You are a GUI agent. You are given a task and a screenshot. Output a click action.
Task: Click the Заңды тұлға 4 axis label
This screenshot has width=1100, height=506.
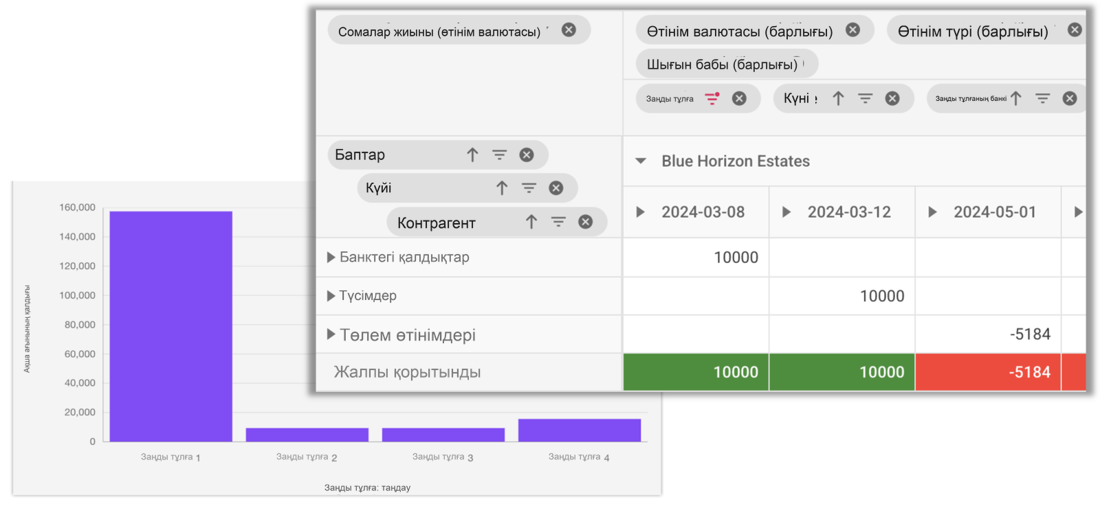(x=579, y=457)
